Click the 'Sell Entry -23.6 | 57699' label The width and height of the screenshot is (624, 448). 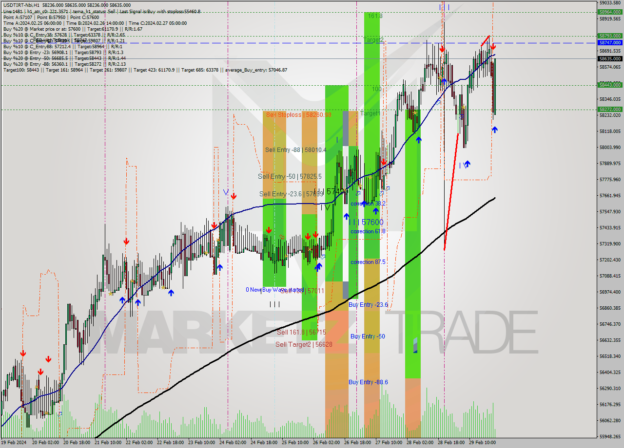(x=292, y=194)
